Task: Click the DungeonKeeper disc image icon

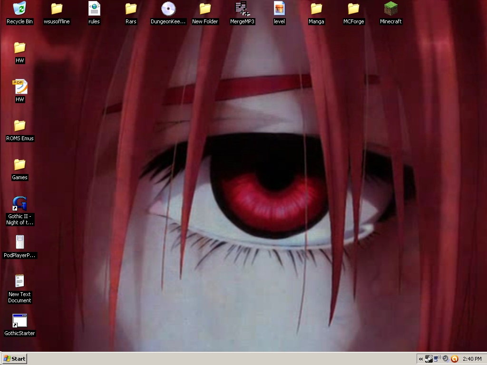Action: (168, 9)
